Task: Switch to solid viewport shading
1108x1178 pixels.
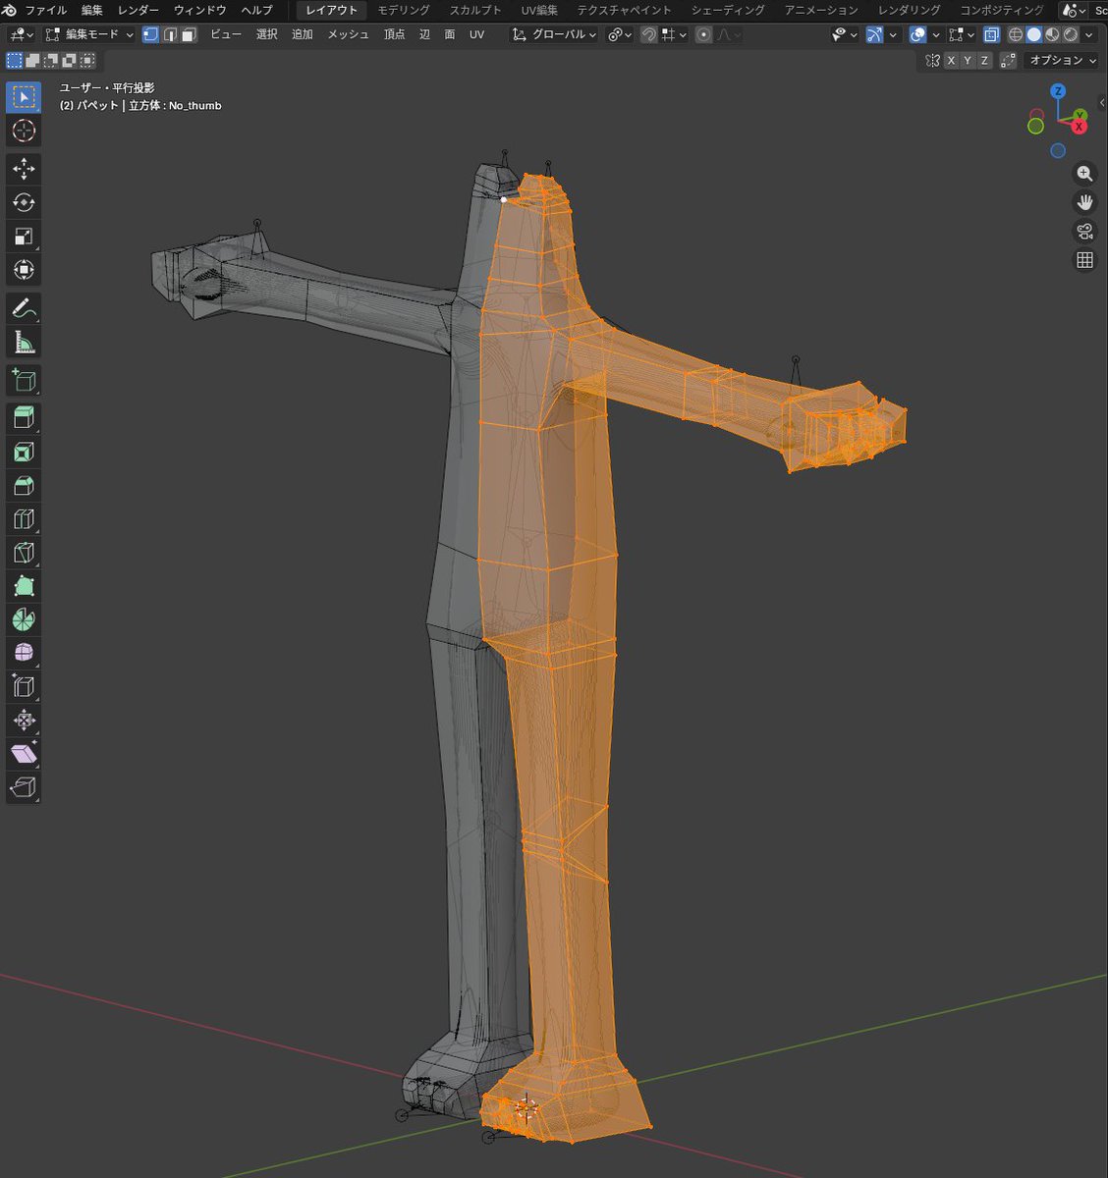Action: point(1034,34)
